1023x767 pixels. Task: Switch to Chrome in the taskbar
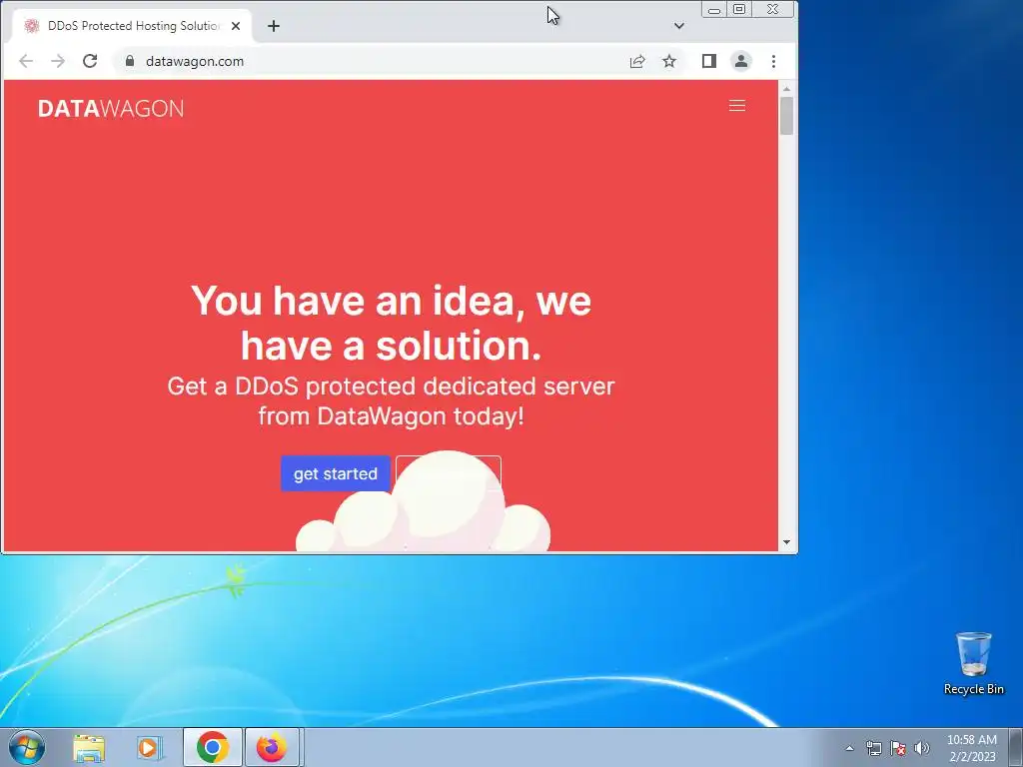(x=212, y=747)
